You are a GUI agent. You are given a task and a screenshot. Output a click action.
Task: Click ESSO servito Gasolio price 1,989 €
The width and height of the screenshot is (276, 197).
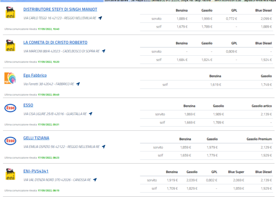[218, 114]
